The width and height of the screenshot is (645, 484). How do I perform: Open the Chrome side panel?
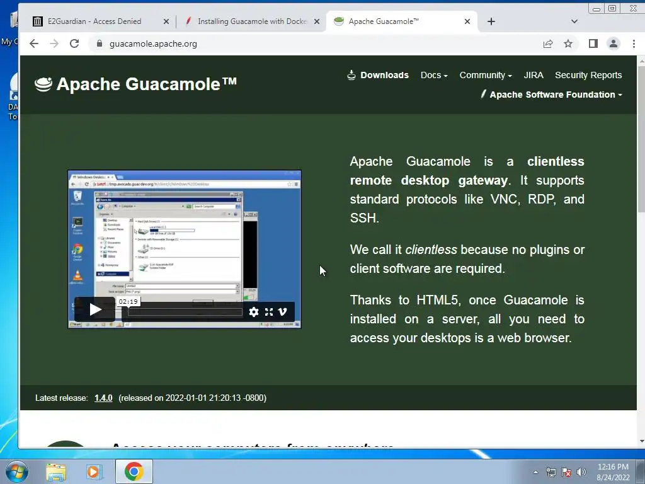(x=593, y=43)
